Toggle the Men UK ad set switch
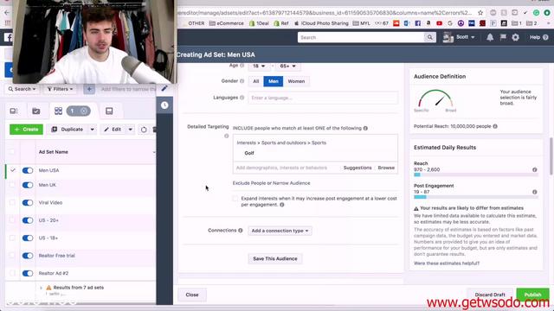554x311 pixels. [x=27, y=185]
